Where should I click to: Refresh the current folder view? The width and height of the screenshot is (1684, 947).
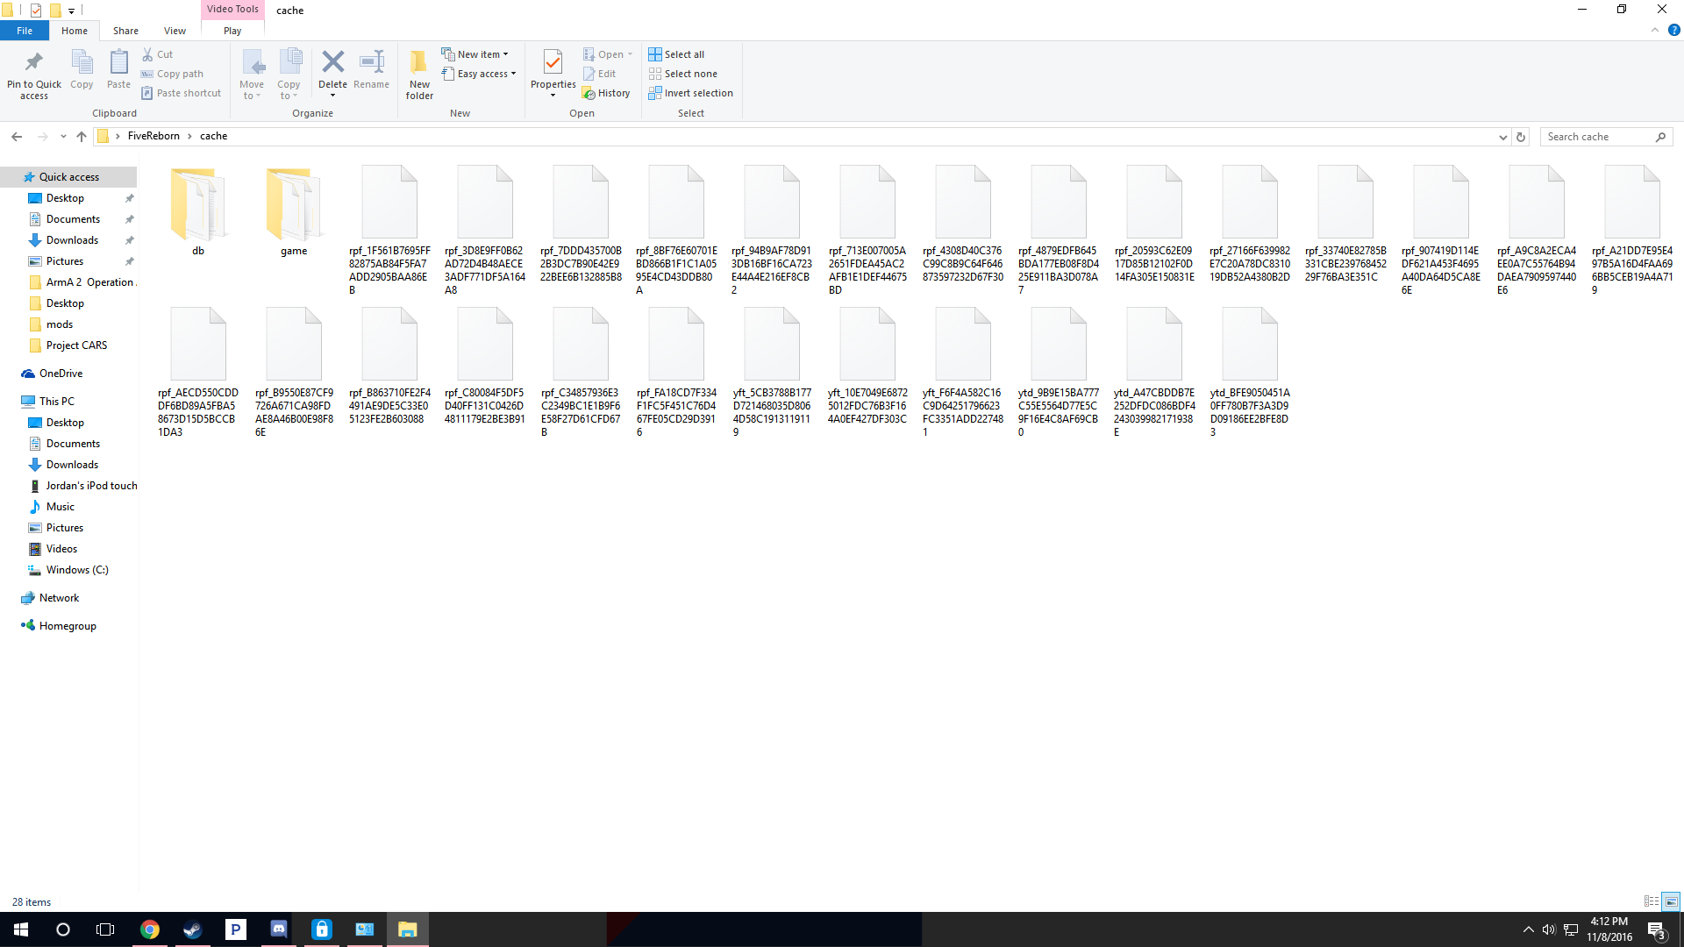point(1521,137)
